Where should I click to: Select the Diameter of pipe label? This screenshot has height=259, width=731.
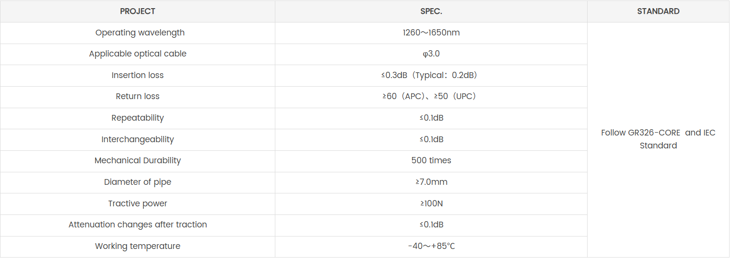138,182
